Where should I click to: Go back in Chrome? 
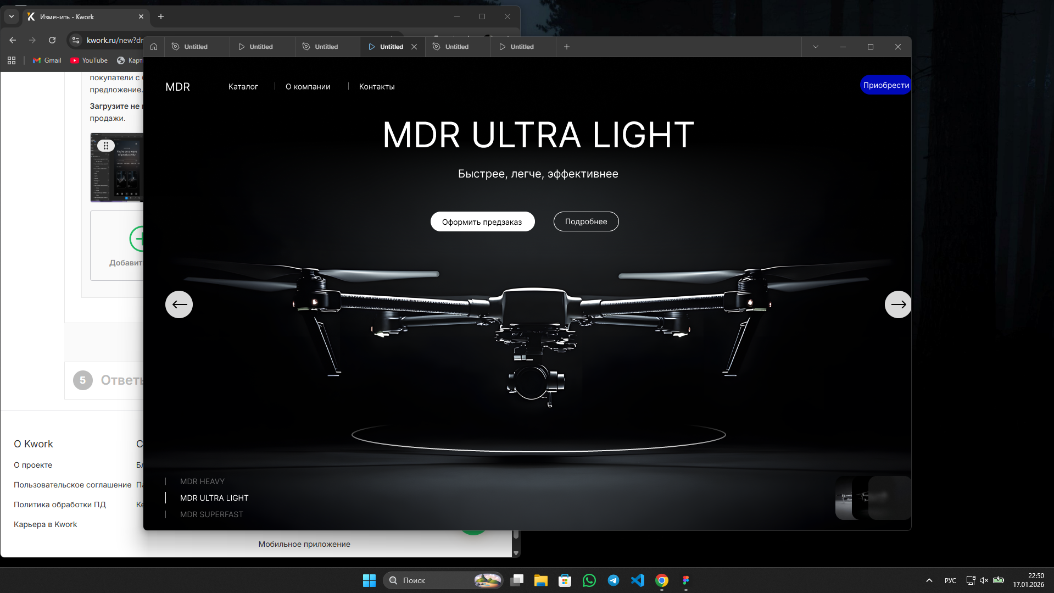(x=13, y=40)
